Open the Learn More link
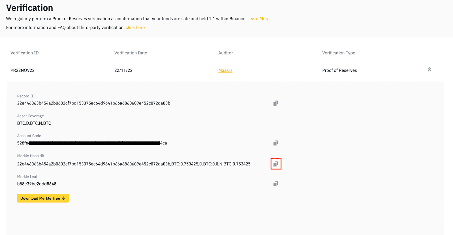This screenshot has width=453, height=235. point(258,19)
